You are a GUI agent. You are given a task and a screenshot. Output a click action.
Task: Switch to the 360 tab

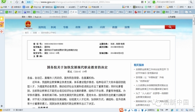(x=18, y=12)
